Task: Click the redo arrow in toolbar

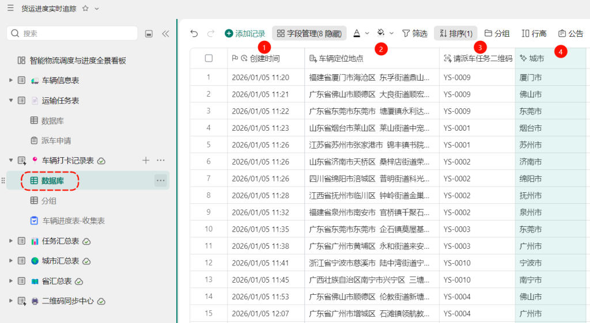Action: point(211,33)
